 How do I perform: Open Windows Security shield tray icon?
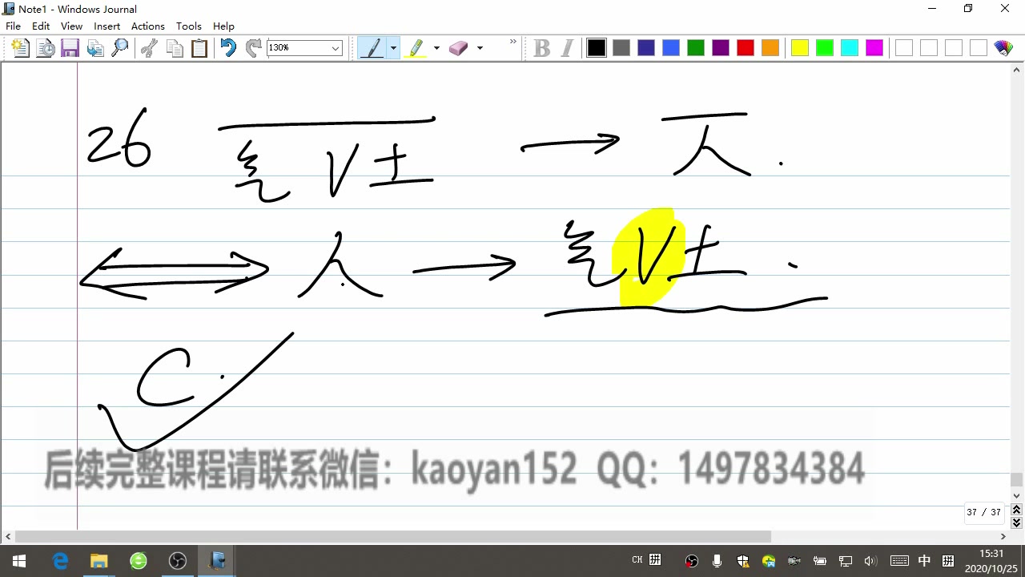pyautogui.click(x=743, y=561)
